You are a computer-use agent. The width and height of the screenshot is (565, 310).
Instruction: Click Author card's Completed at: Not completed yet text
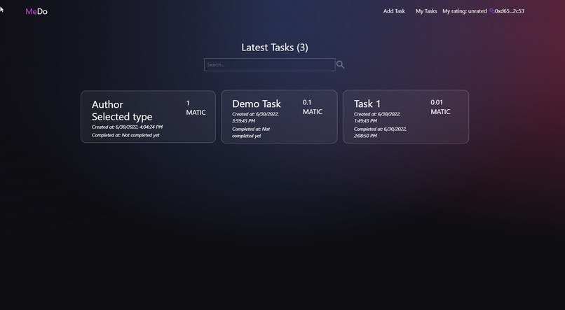[125, 135]
